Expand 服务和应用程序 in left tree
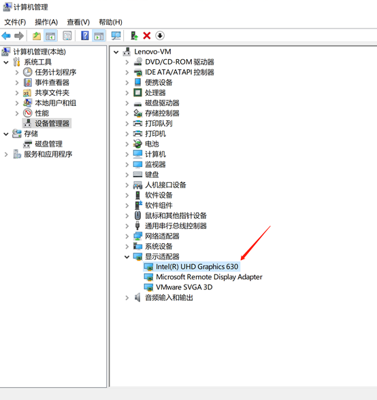 point(6,154)
